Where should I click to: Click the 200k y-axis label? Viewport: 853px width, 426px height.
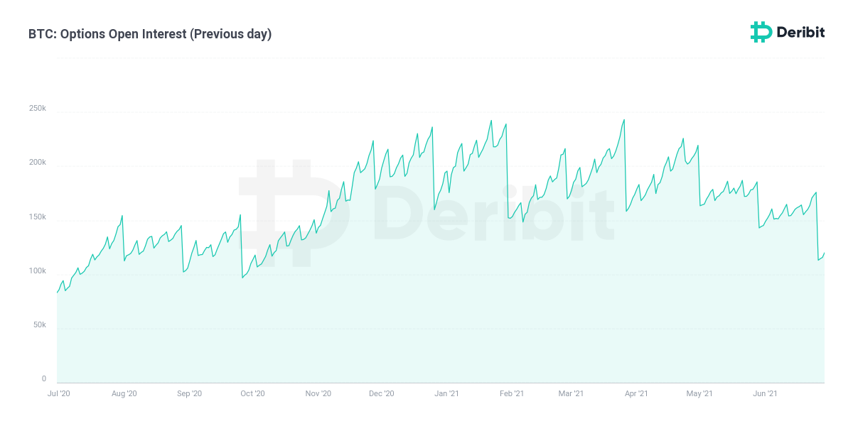click(38, 163)
